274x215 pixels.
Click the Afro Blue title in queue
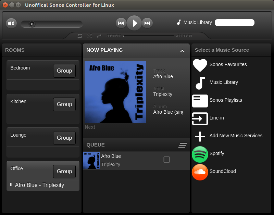(111, 156)
